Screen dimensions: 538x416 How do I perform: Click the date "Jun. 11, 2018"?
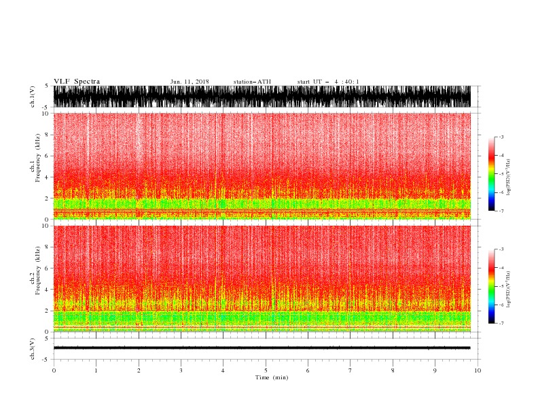(x=190, y=82)
